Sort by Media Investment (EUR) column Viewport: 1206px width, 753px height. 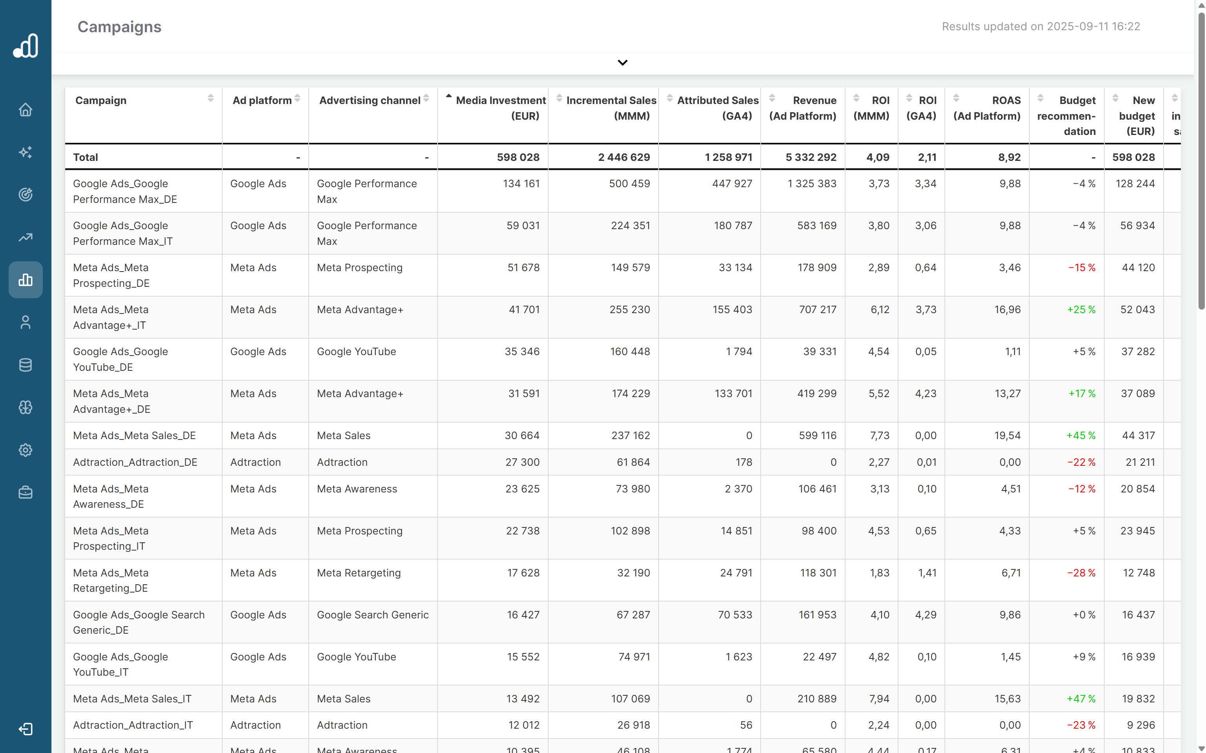point(448,97)
